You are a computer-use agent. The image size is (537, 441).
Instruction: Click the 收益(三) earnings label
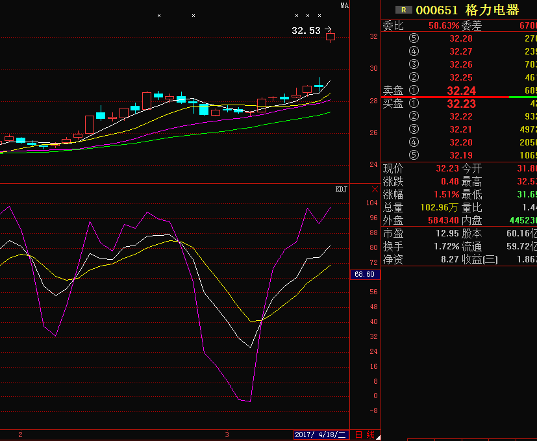click(x=479, y=259)
